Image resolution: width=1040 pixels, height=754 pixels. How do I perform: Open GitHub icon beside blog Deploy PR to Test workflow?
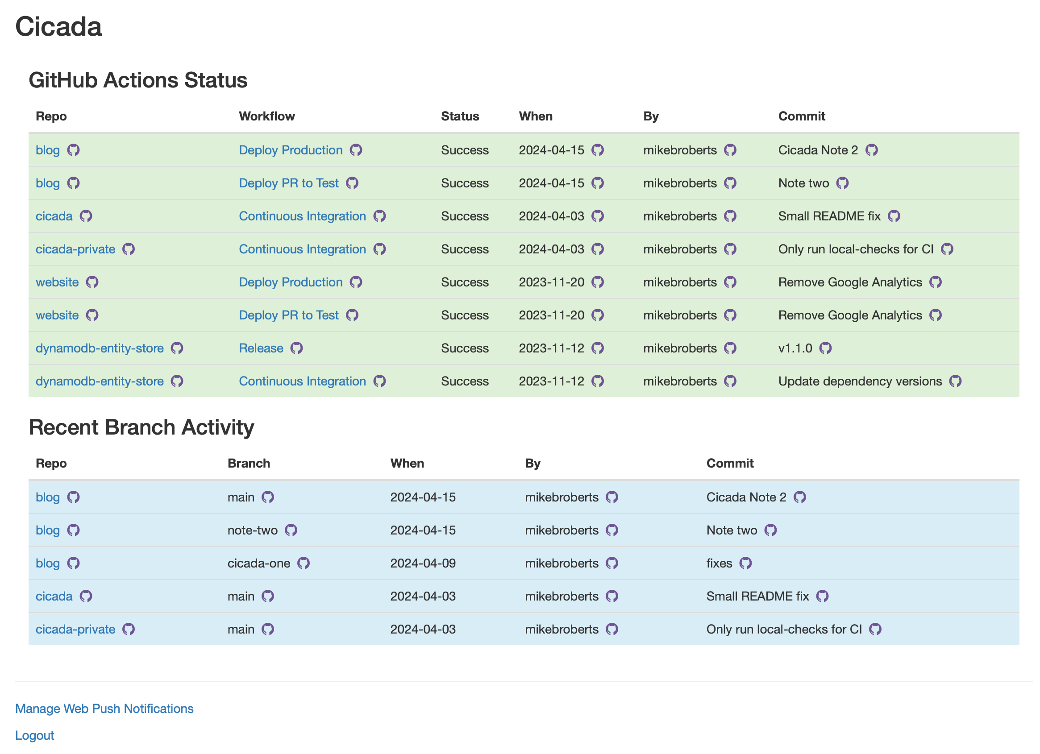pyautogui.click(x=352, y=183)
